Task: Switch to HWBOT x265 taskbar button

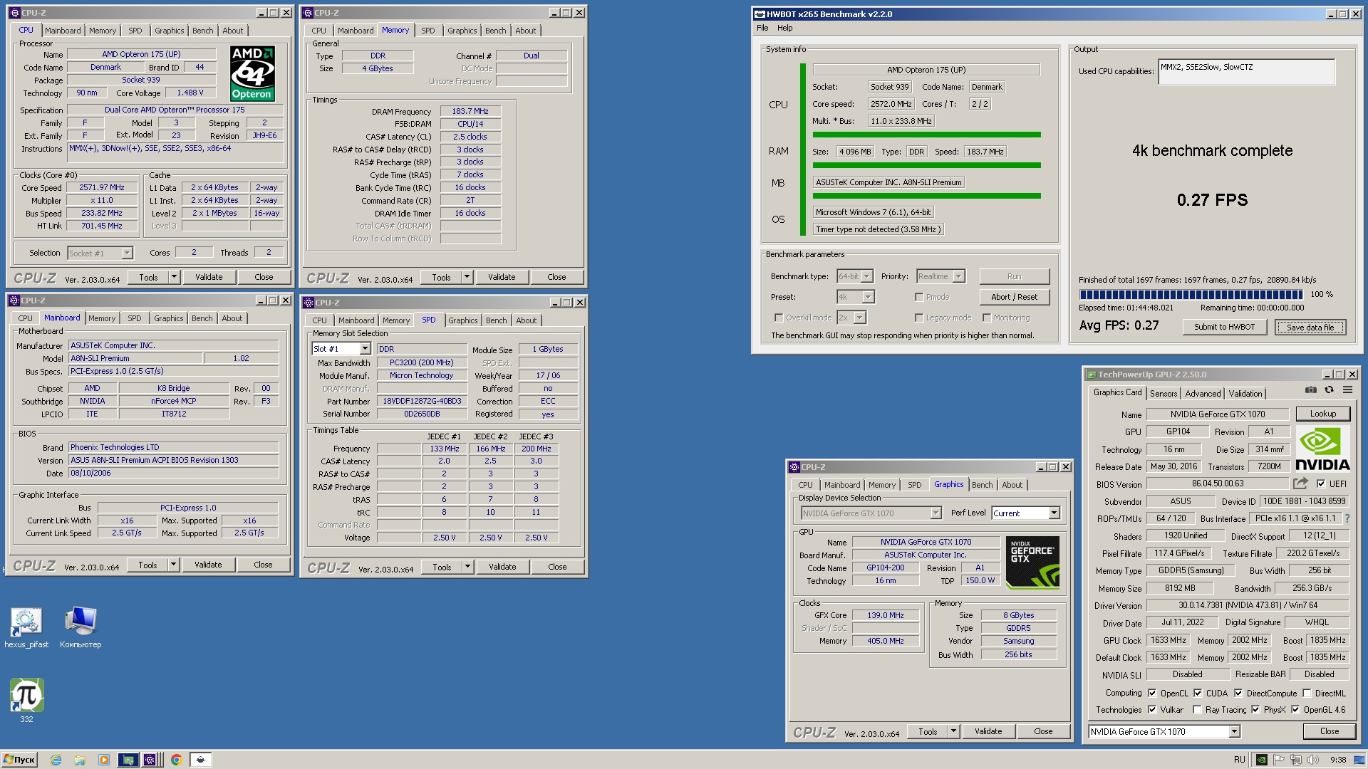Action: [x=200, y=760]
